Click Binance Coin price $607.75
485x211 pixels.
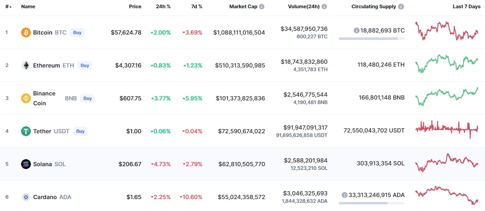[131, 98]
